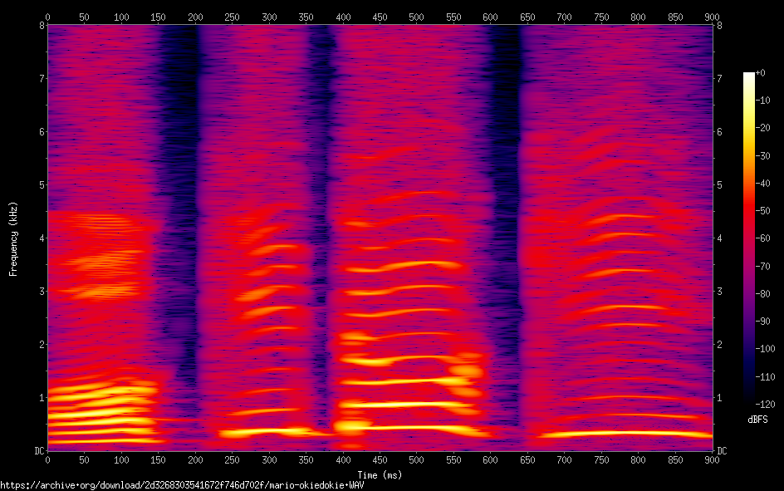Open the archive.org download URL
The height and width of the screenshot is (491, 784).
[x=182, y=484]
